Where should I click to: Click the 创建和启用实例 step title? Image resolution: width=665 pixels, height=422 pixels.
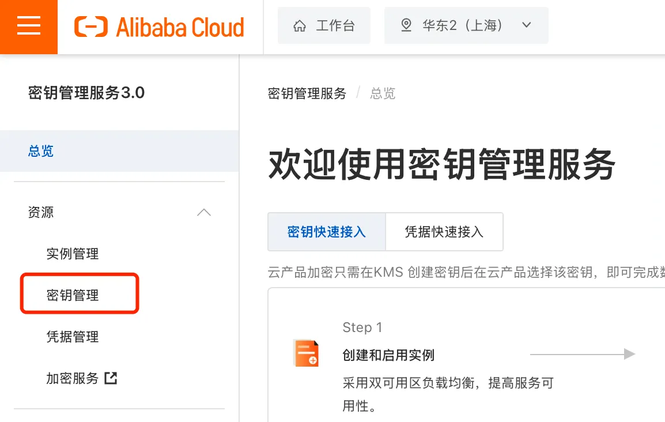[388, 355]
